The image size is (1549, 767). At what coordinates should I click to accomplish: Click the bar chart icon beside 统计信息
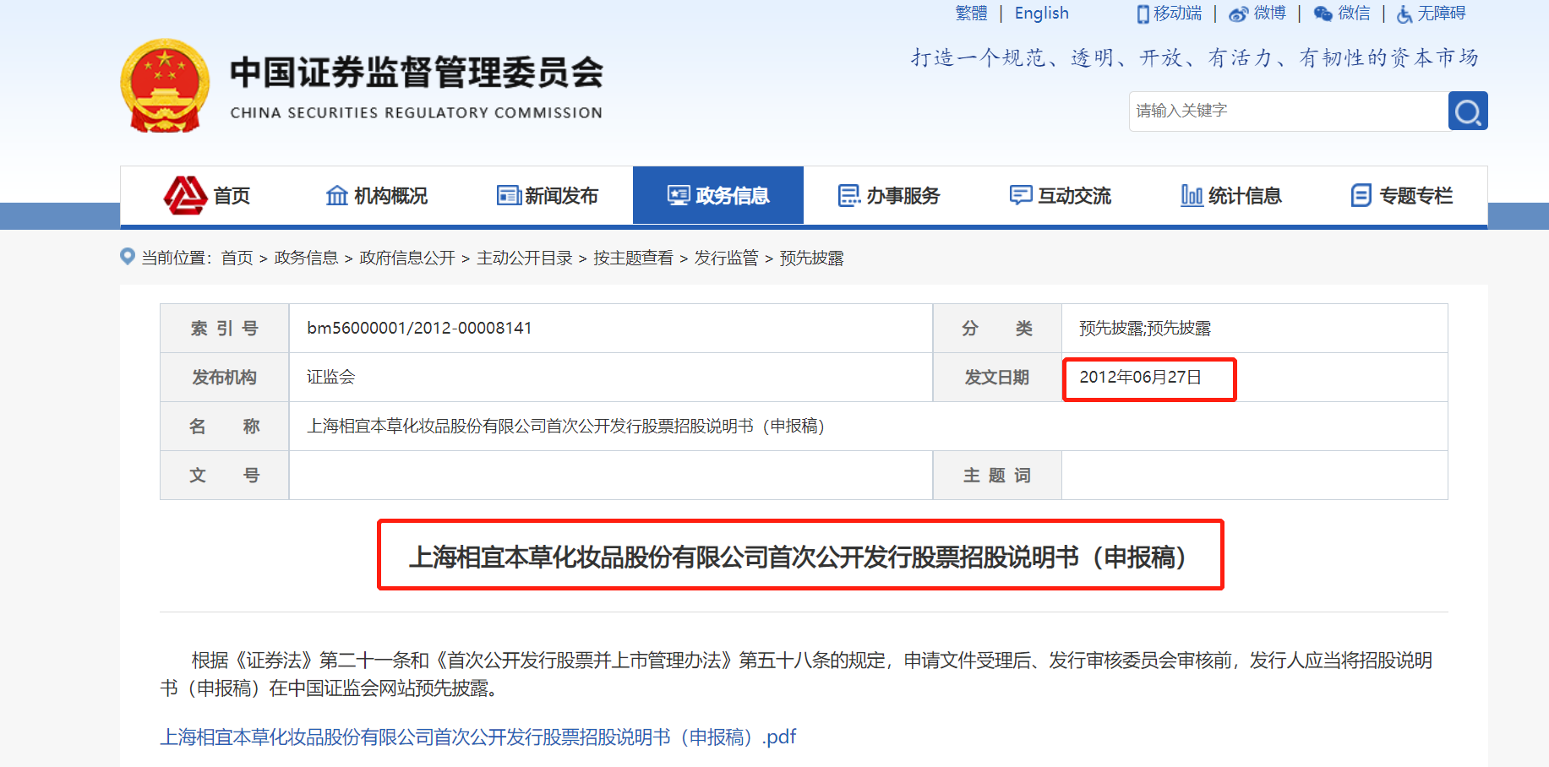pyautogui.click(x=1192, y=195)
